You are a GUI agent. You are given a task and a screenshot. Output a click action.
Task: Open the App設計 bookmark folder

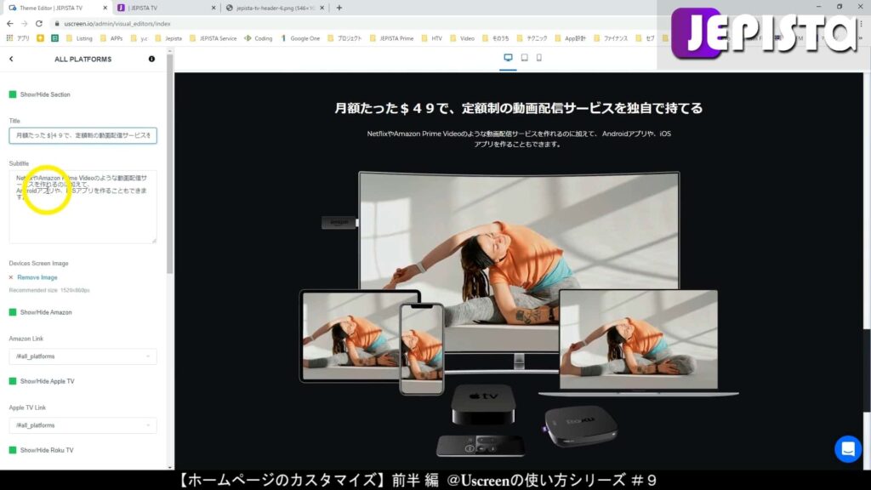coord(571,38)
